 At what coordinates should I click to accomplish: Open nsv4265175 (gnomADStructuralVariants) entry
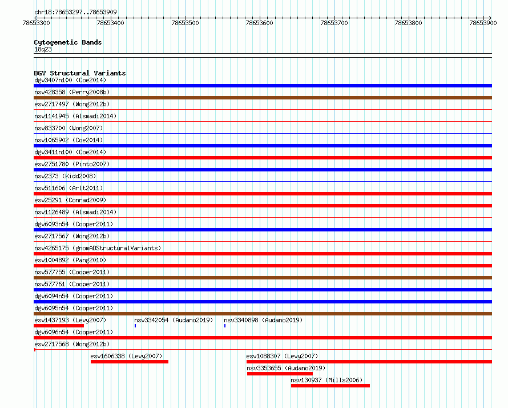click(x=98, y=248)
